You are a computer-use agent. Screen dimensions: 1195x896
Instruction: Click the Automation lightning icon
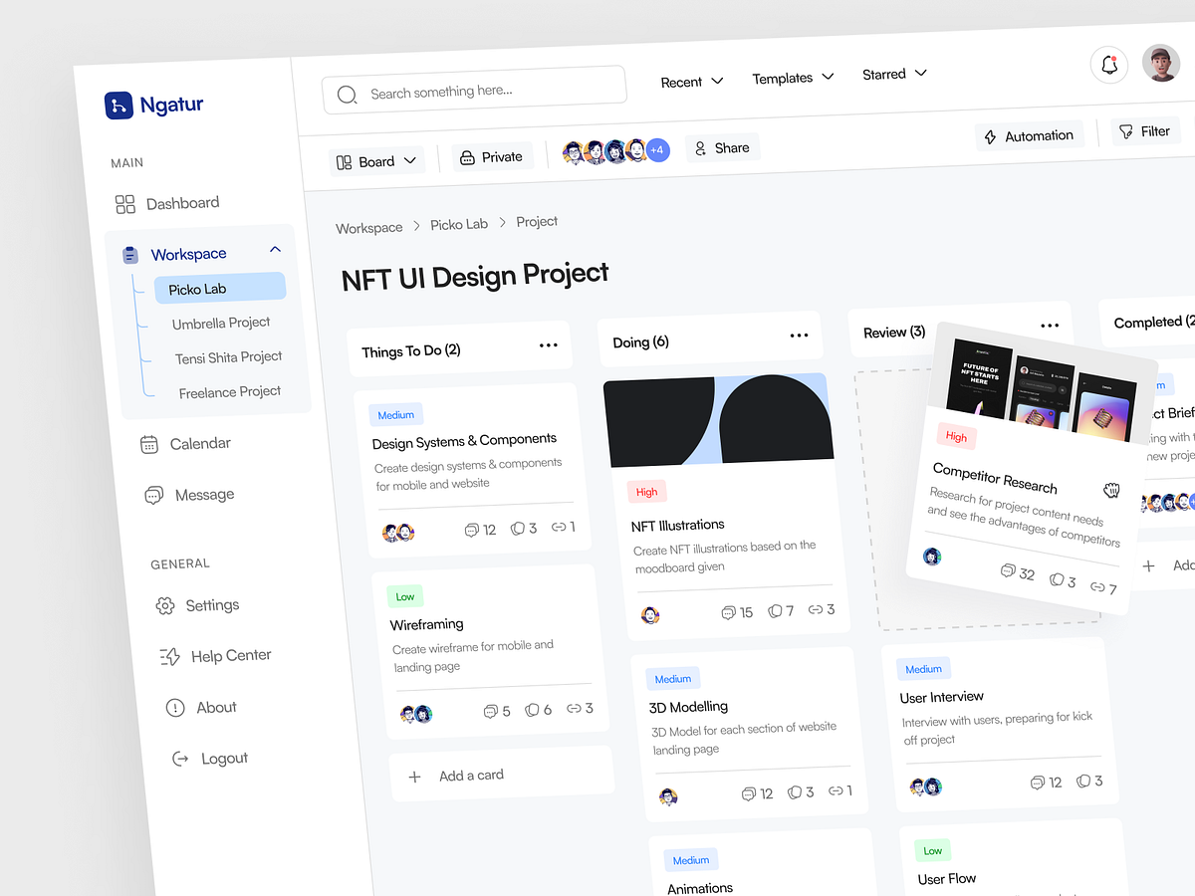point(990,135)
